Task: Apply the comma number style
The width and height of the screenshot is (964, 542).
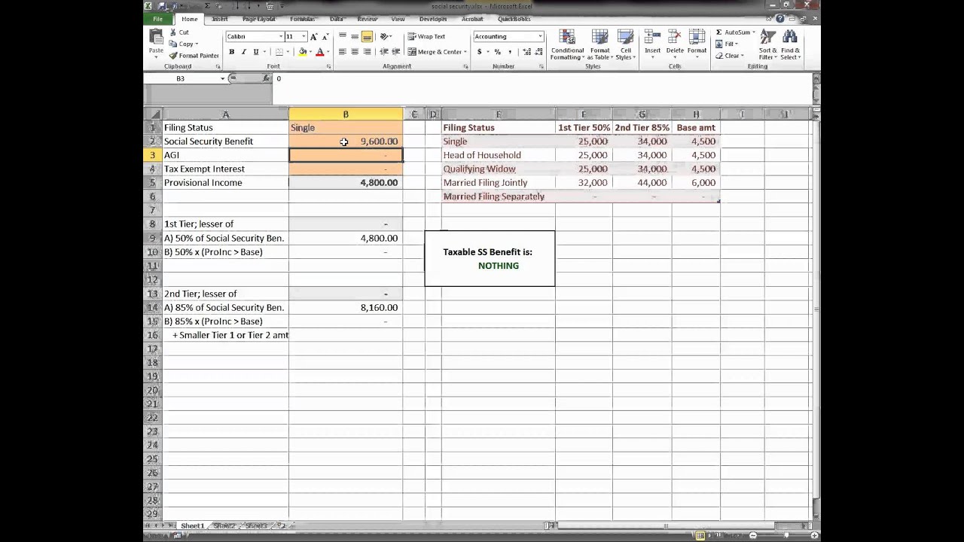Action: [x=510, y=52]
